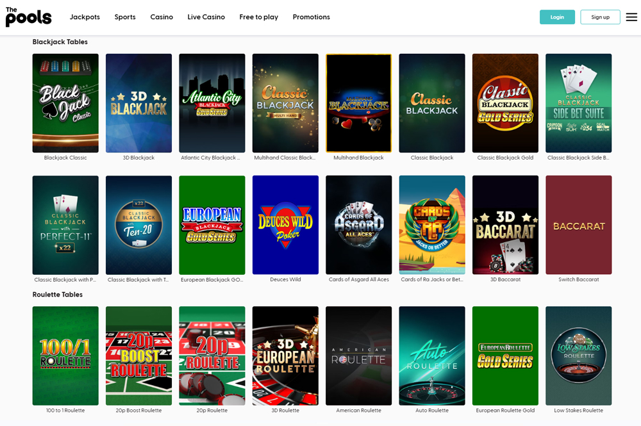Open 100 to 1 Roulette
This screenshot has height=426, width=641.
coord(65,356)
